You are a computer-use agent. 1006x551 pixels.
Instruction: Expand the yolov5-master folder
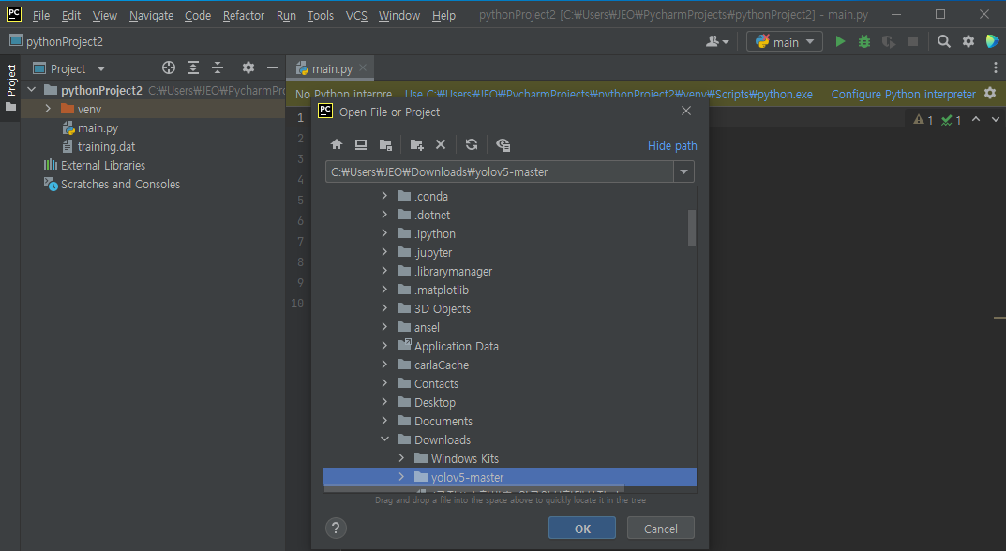401,477
